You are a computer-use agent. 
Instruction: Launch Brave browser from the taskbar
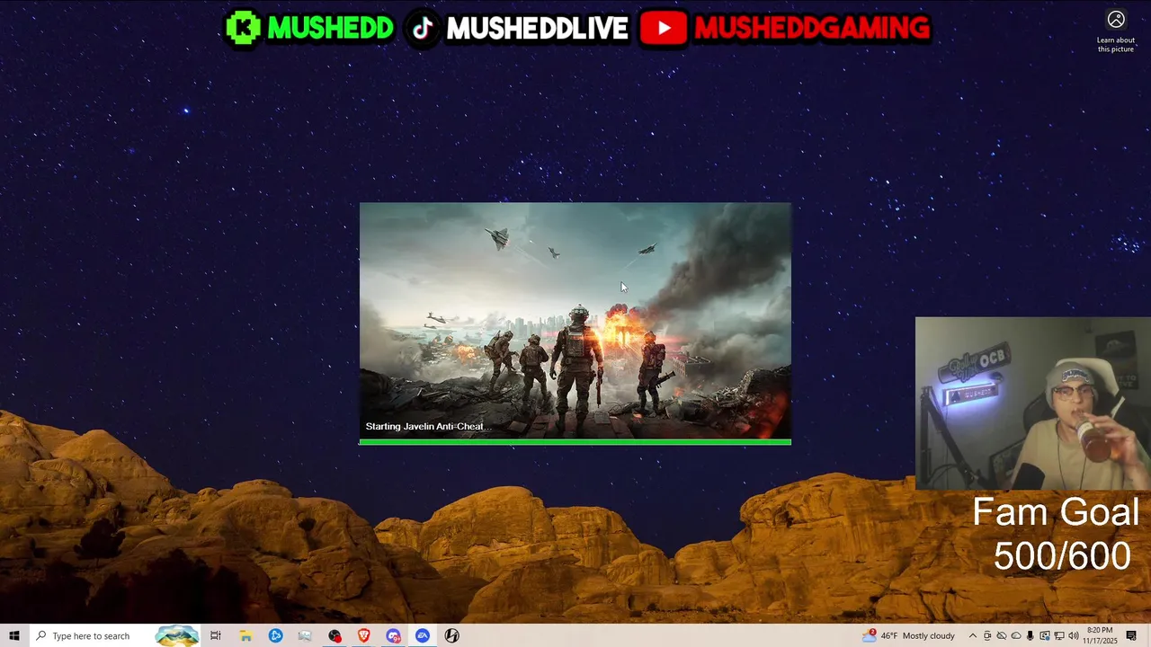click(364, 635)
